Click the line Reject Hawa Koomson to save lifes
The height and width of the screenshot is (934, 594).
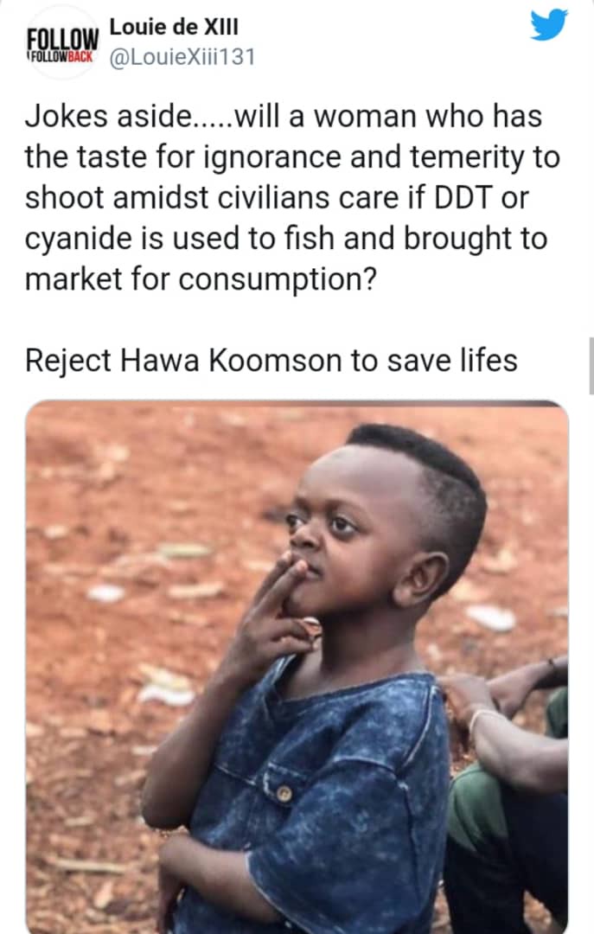coord(271,361)
